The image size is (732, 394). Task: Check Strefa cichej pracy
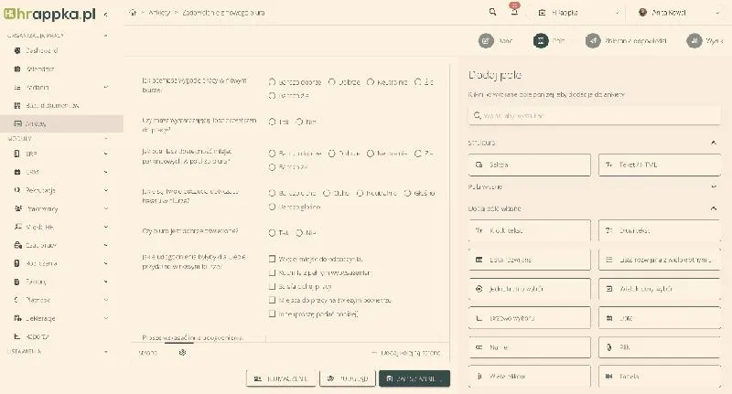point(272,286)
